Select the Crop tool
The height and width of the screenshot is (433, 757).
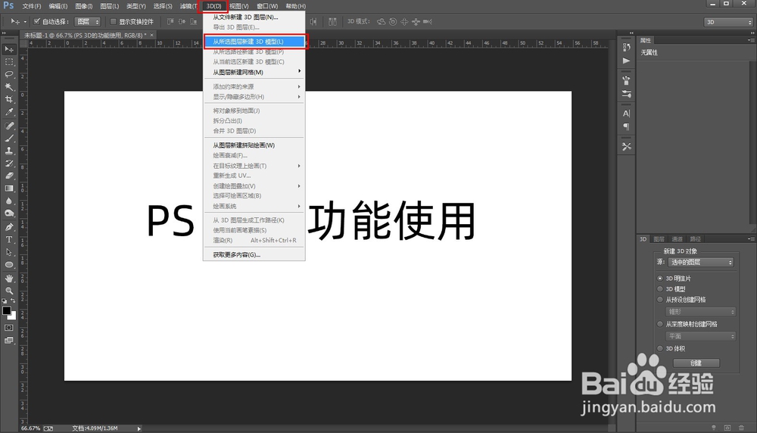[9, 99]
